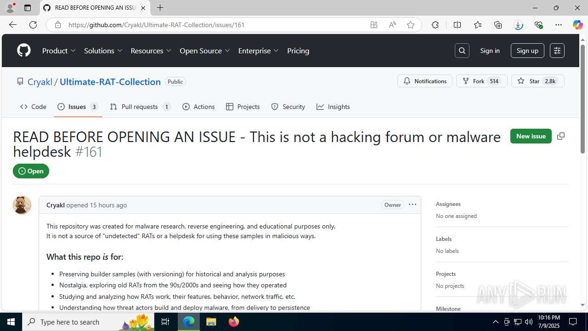Open the Windows Start menu

point(11,322)
